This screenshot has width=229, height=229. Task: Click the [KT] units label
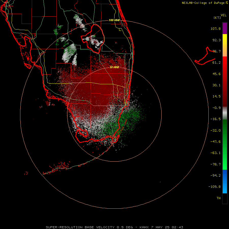[217, 18]
